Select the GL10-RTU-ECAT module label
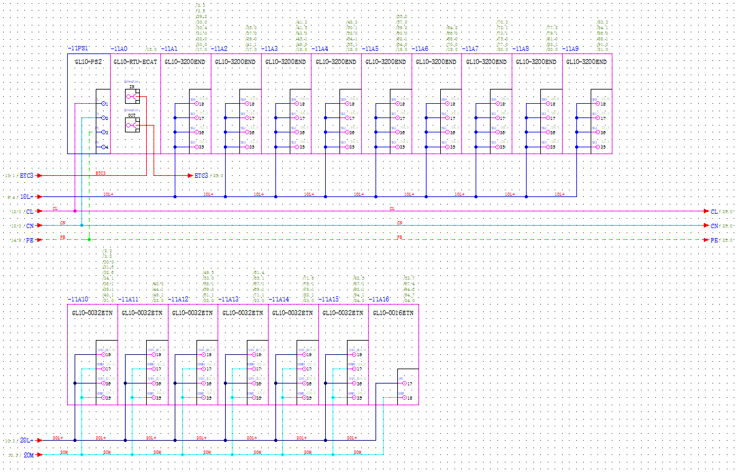The width and height of the screenshot is (738, 473). (136, 62)
